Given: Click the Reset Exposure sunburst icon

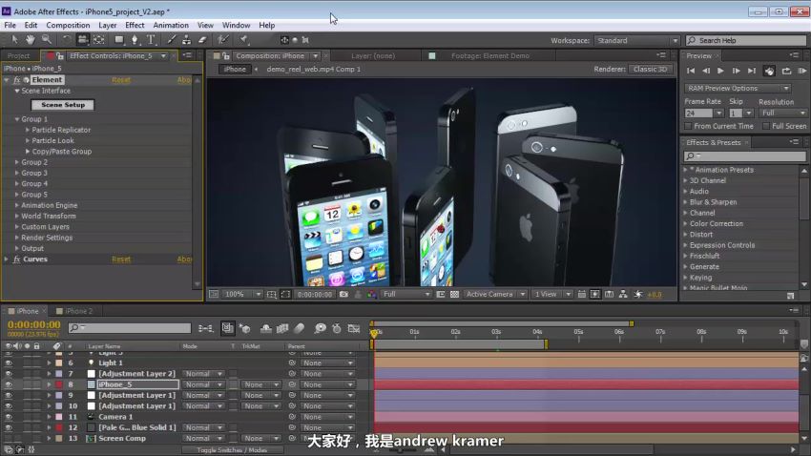Looking at the screenshot, I should pyautogui.click(x=638, y=294).
